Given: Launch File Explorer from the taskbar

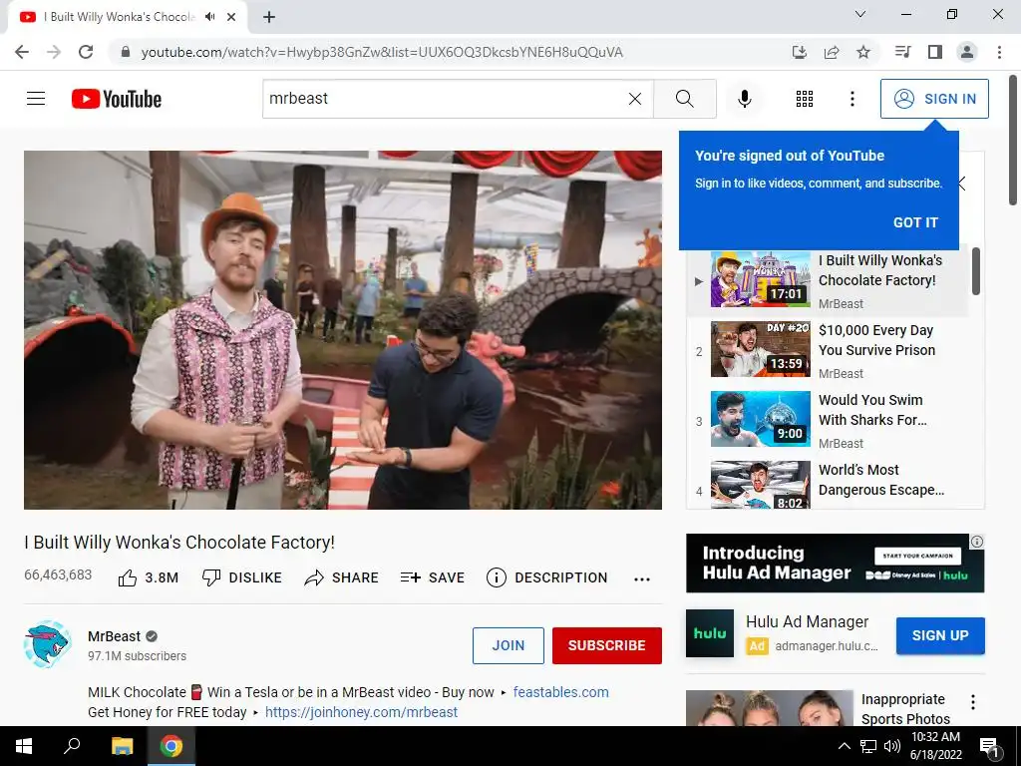Looking at the screenshot, I should click(122, 746).
